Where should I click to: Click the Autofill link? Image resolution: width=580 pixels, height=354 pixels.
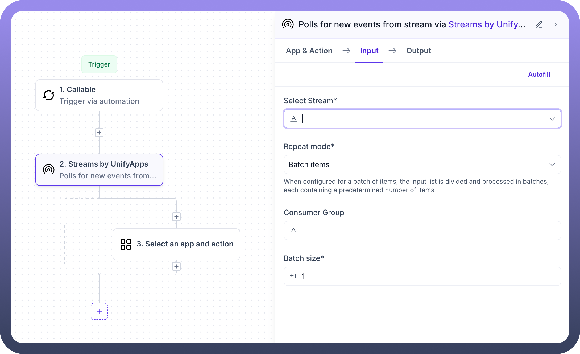coord(539,75)
